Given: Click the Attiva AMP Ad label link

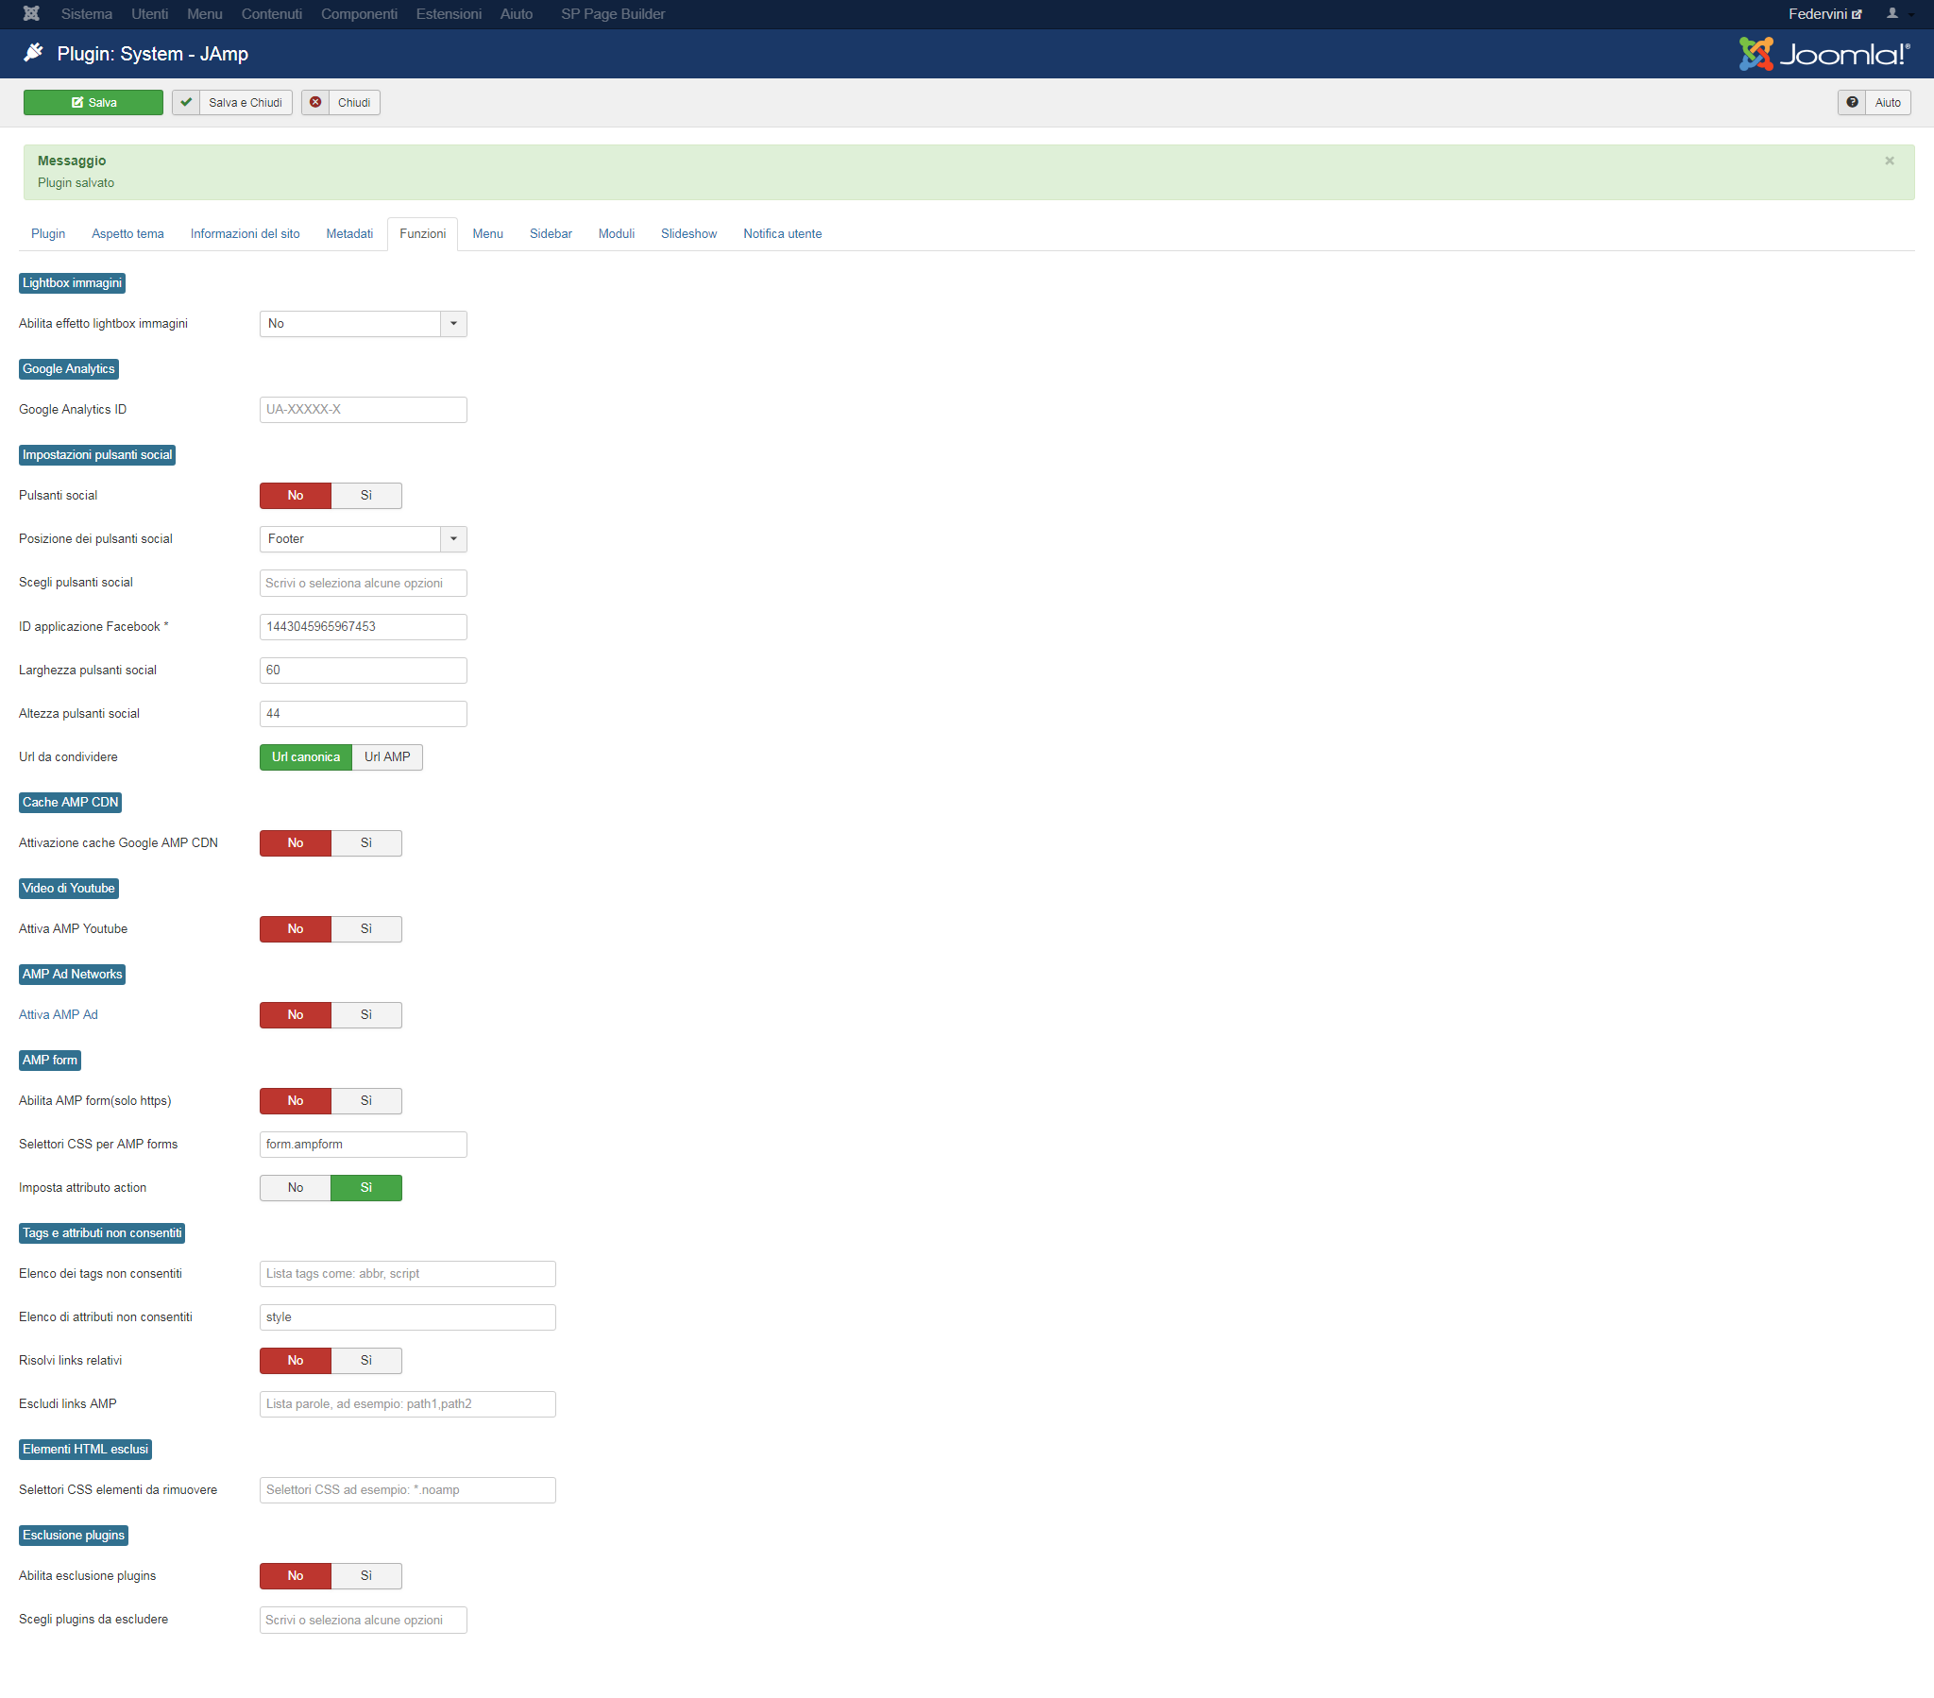Looking at the screenshot, I should [59, 1014].
